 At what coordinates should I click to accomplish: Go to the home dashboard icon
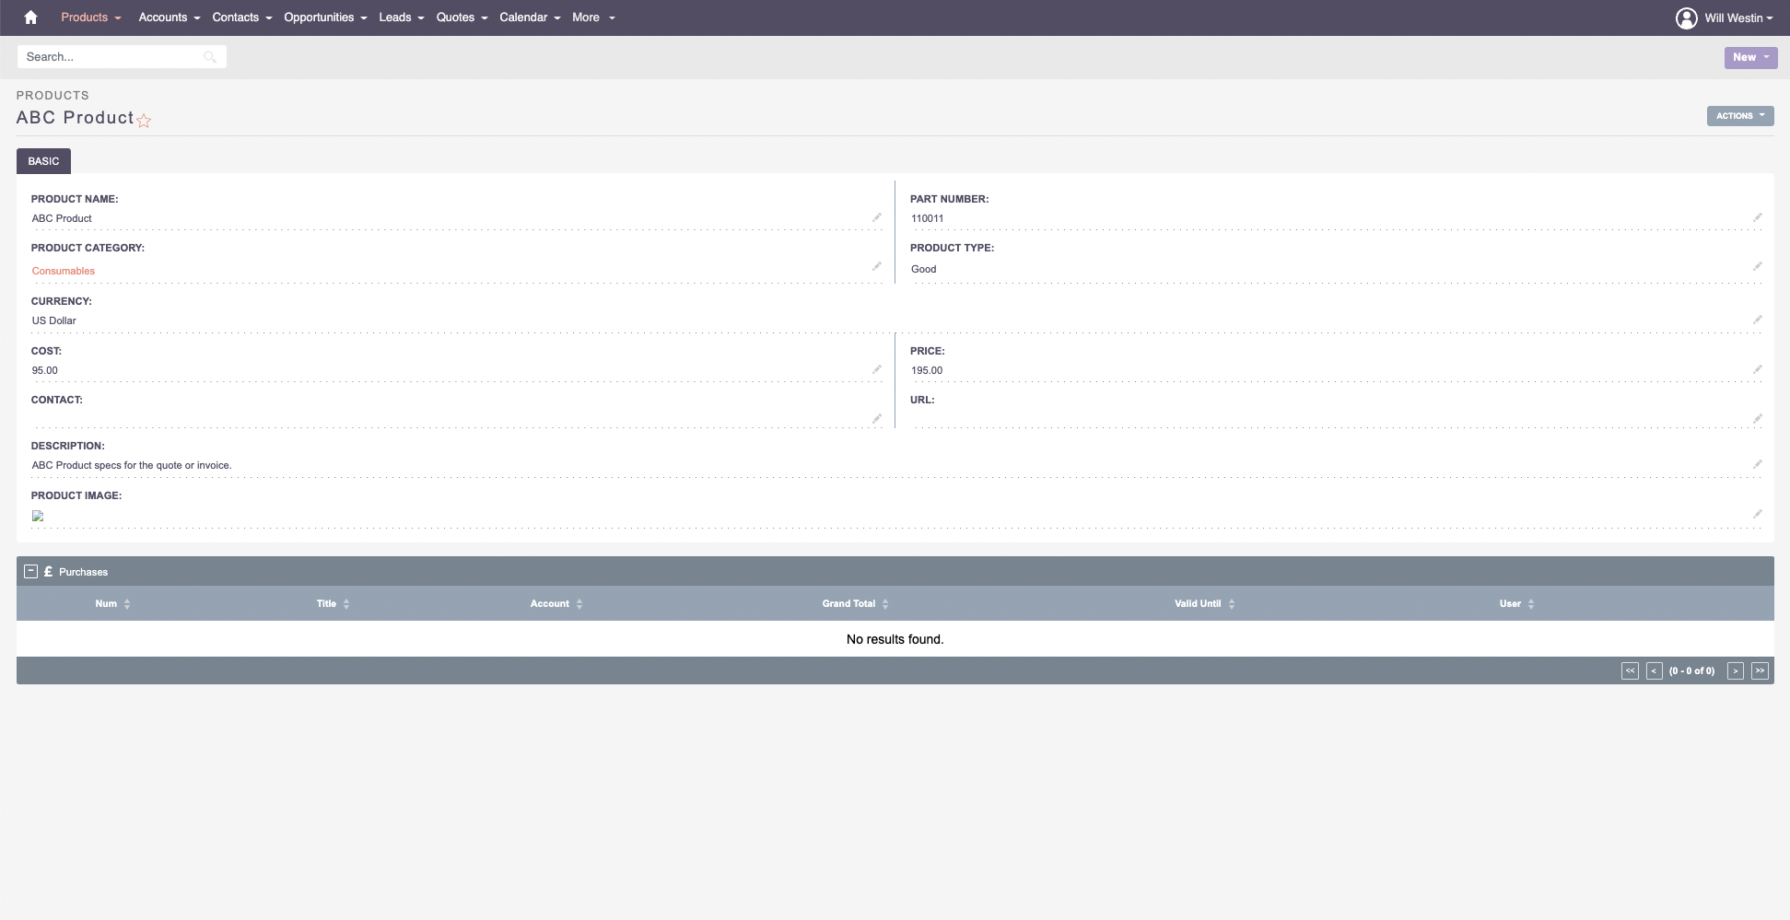[30, 17]
